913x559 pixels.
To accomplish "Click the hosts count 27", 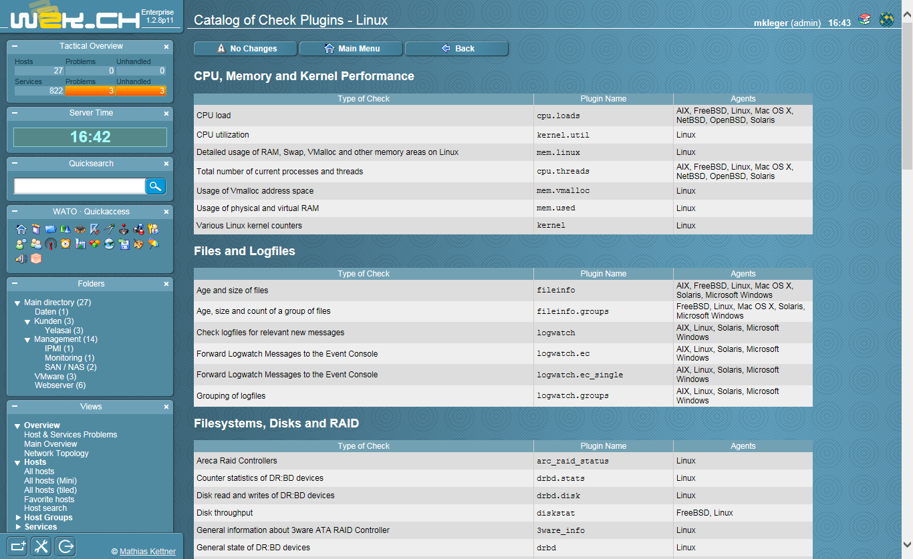I will click(39, 71).
